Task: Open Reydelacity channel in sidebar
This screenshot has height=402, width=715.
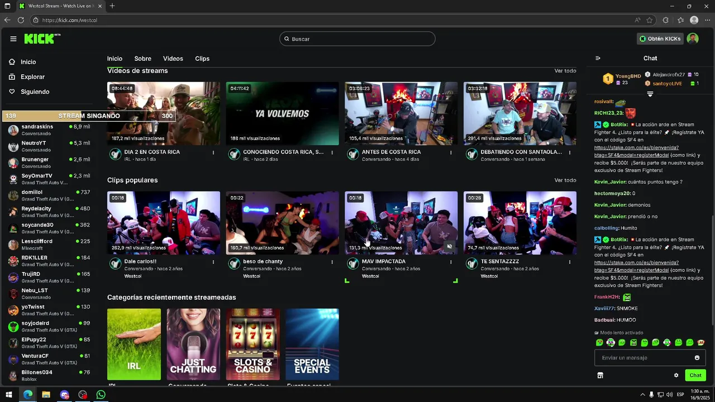Action: click(49, 212)
